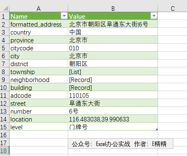187x156 pixels.
Task: Select the location cell
Action: pos(39,119)
